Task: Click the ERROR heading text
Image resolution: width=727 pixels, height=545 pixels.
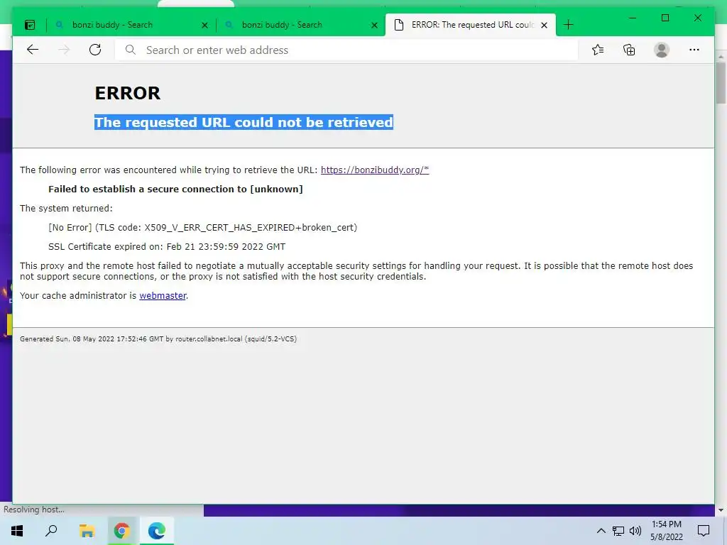Action: (128, 93)
